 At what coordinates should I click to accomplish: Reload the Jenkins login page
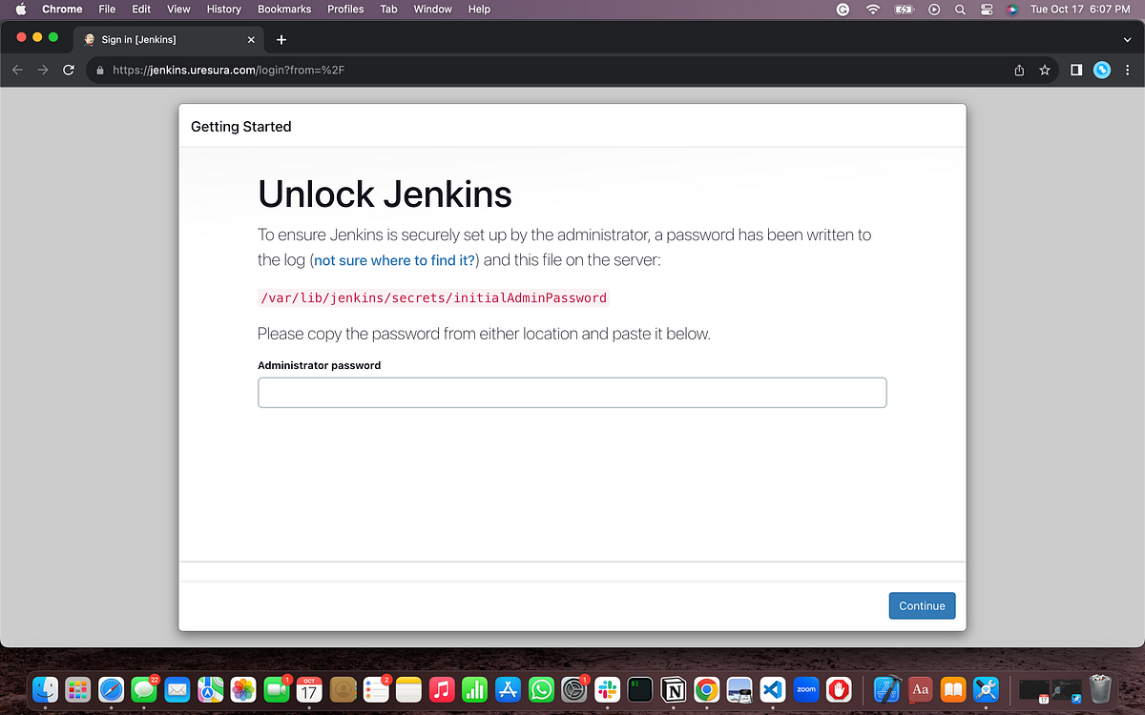click(x=67, y=70)
